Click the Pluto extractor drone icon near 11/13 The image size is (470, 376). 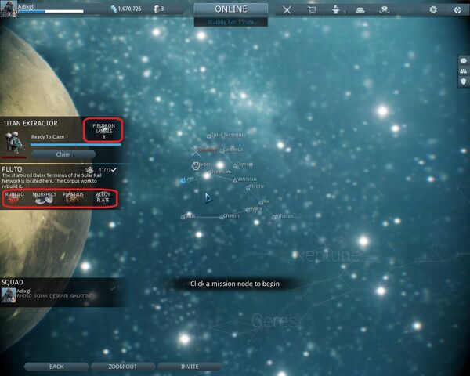pyautogui.click(x=89, y=170)
